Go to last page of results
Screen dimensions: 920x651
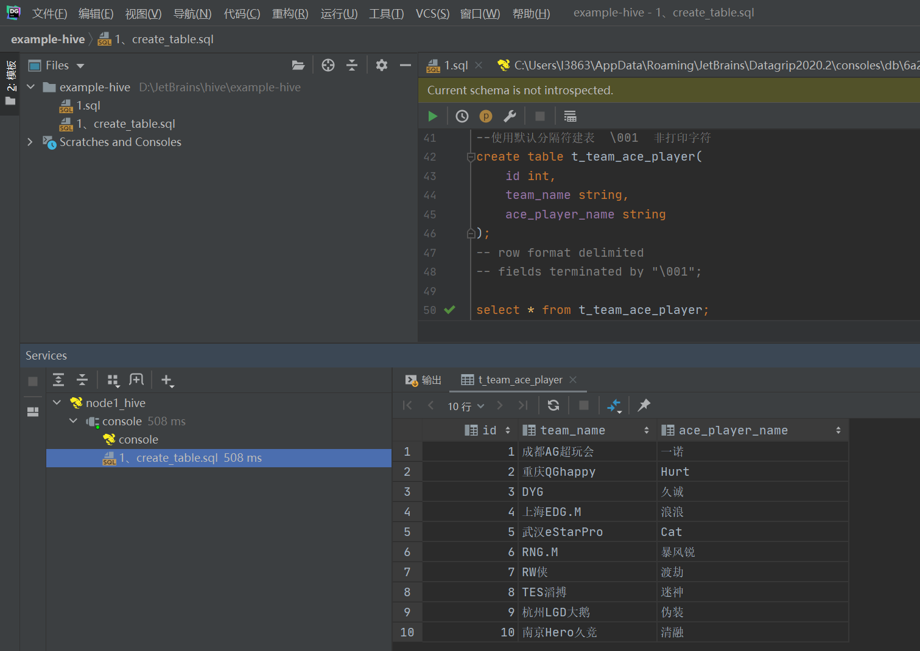[x=523, y=405]
